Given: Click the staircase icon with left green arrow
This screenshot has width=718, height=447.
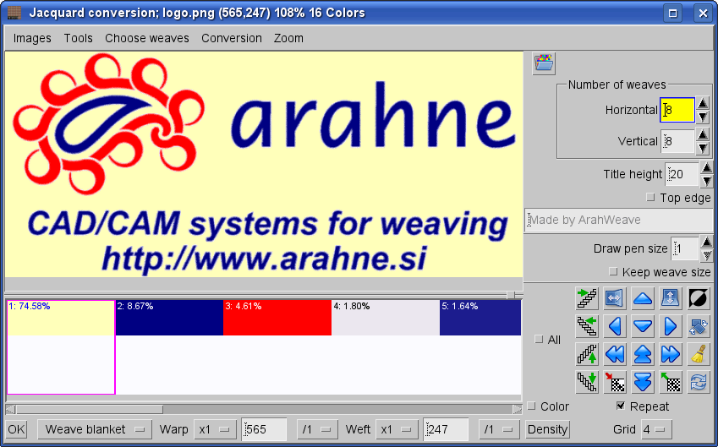Looking at the screenshot, I should 587,327.
